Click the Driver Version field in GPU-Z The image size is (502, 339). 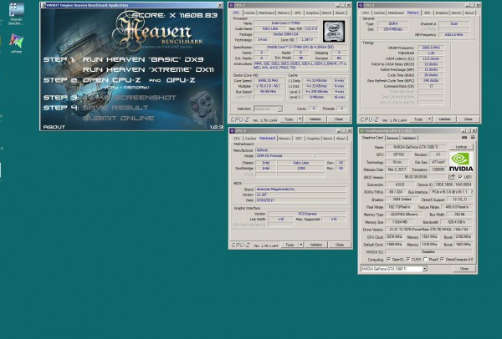point(428,230)
